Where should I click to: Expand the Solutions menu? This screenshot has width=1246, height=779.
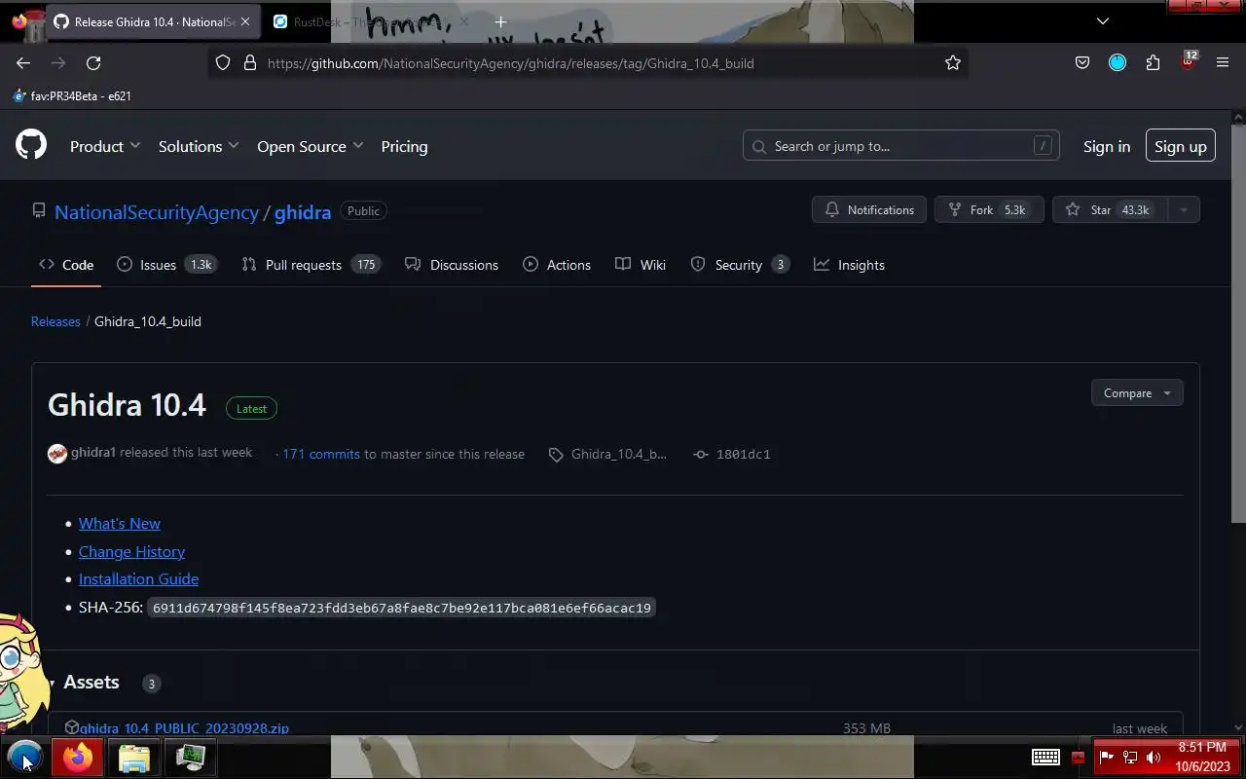point(199,146)
